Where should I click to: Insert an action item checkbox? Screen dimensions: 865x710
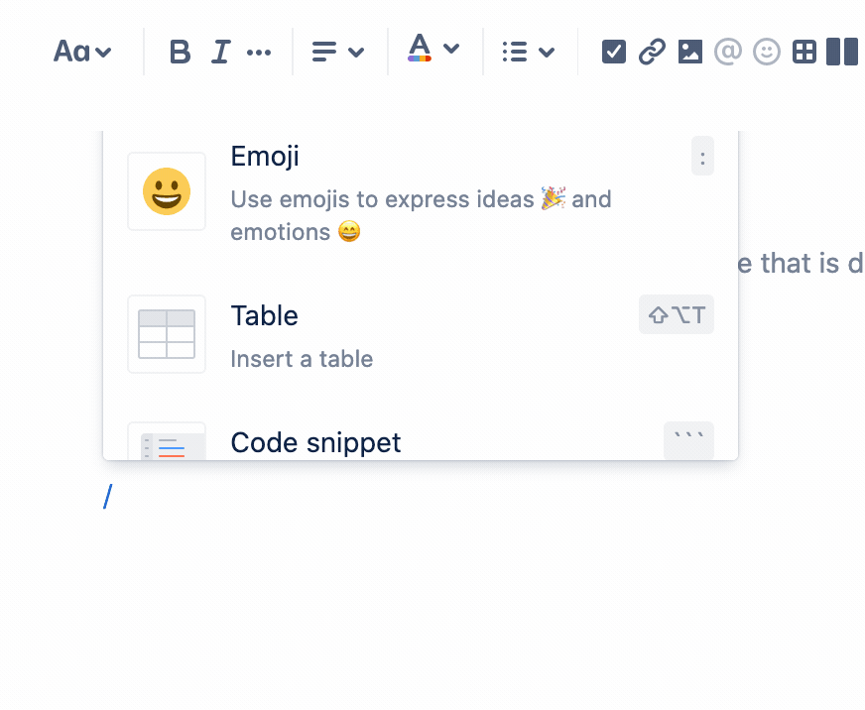click(x=613, y=52)
